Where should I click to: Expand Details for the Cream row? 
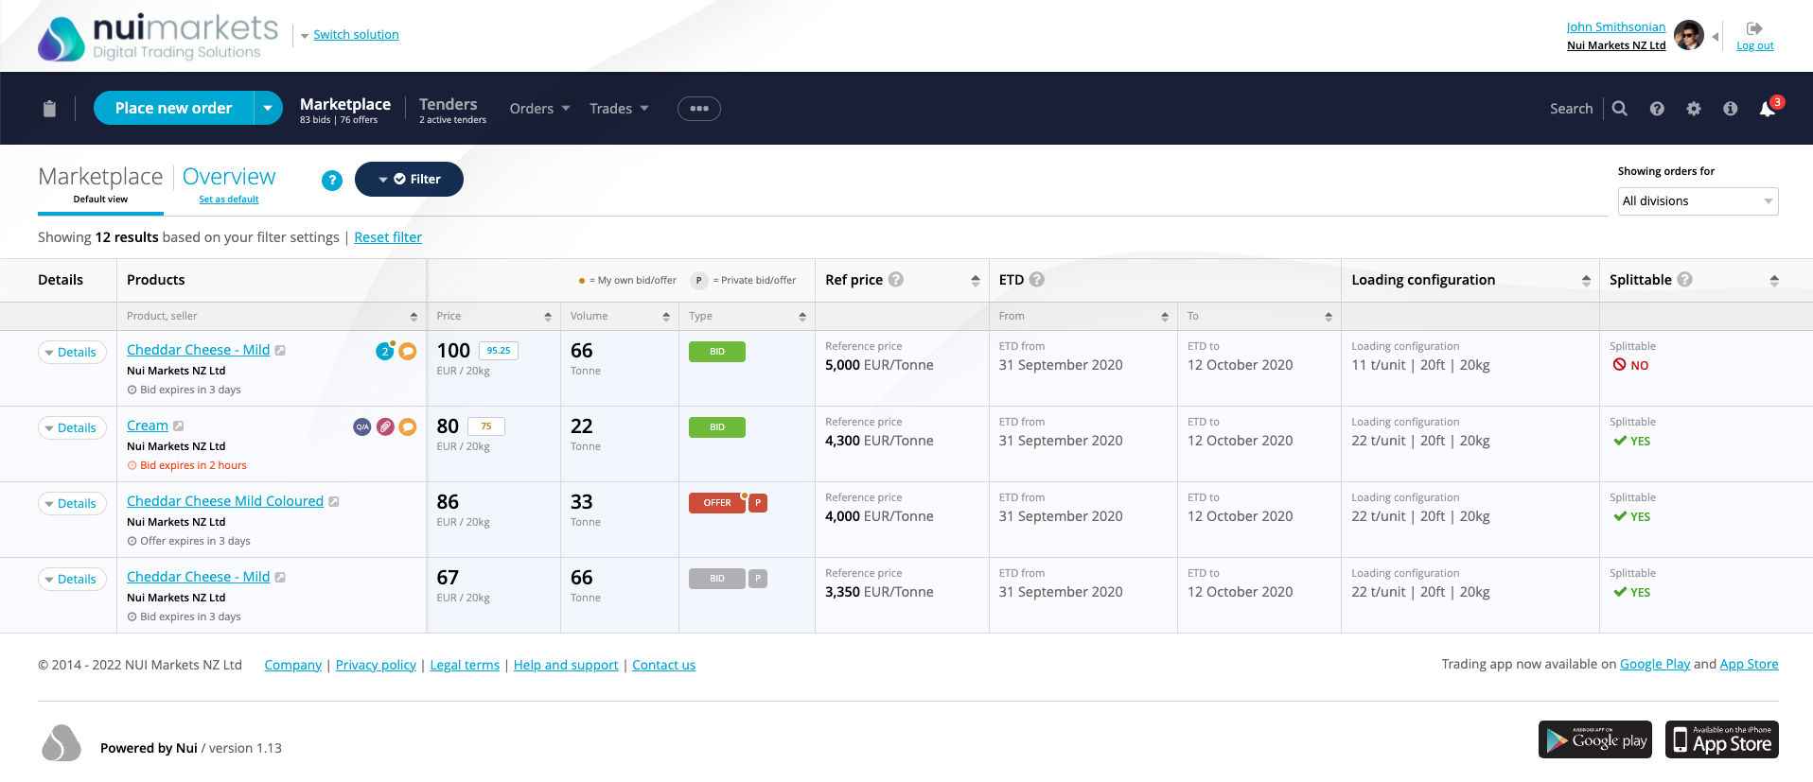[x=72, y=428]
